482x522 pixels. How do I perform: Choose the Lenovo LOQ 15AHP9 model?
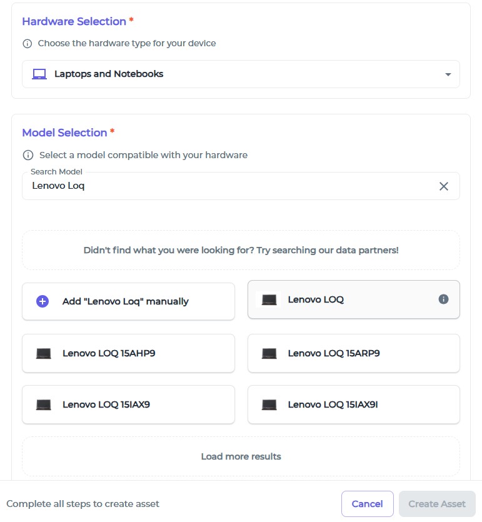(x=128, y=353)
